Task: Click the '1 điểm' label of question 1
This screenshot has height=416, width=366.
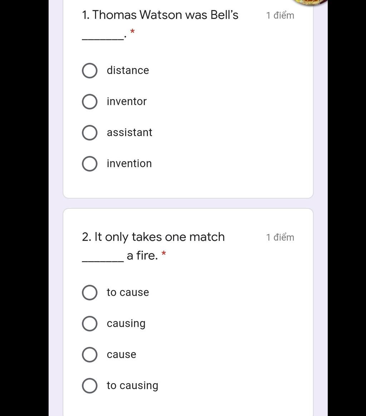Action: [x=280, y=15]
